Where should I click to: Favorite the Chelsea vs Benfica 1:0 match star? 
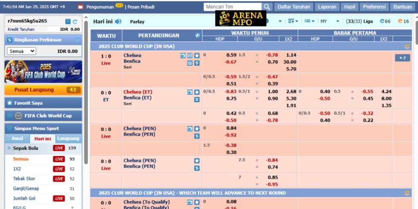coord(197,56)
